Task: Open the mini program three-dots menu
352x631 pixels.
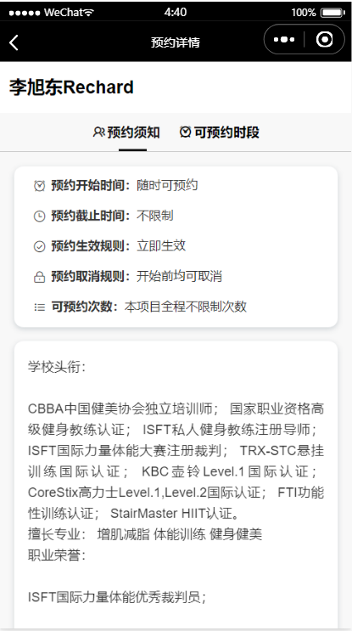Action: point(284,39)
